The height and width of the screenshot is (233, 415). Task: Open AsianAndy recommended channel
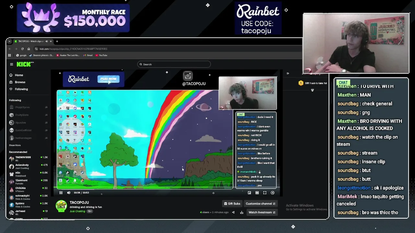pyautogui.click(x=28, y=166)
